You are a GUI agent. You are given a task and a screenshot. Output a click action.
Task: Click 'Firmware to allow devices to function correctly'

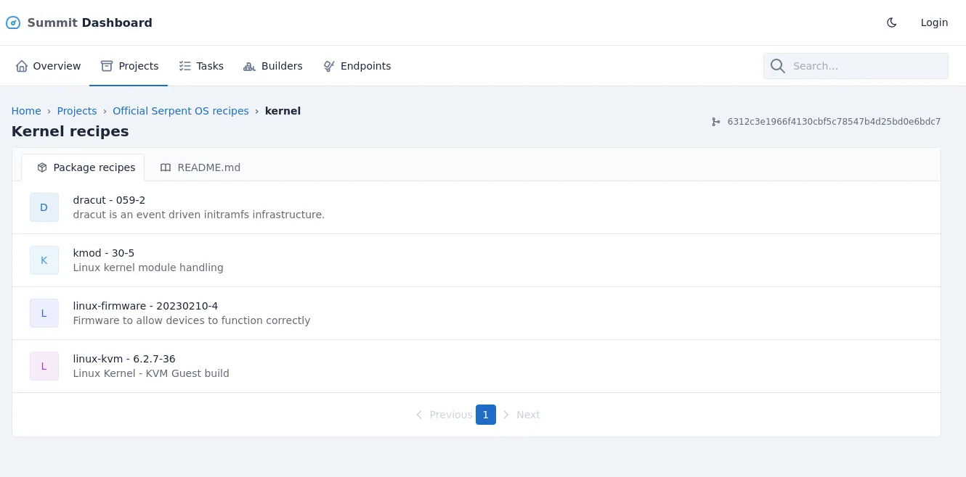coord(192,320)
